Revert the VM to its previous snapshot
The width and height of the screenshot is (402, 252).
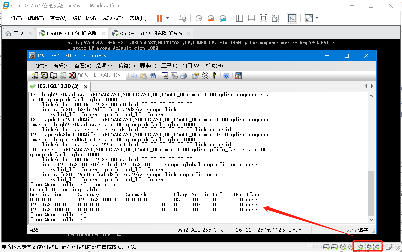click(211, 18)
